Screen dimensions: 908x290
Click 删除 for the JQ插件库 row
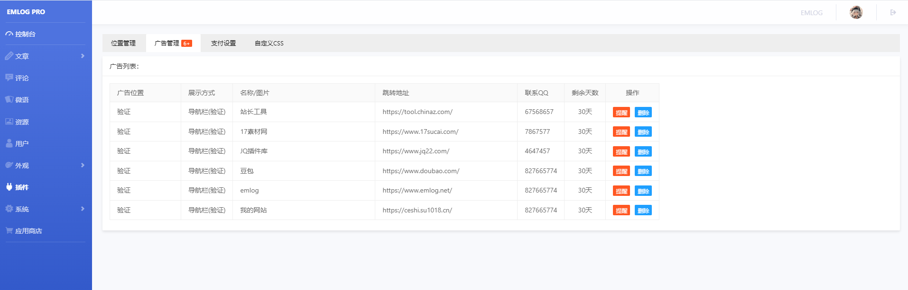[x=643, y=152]
